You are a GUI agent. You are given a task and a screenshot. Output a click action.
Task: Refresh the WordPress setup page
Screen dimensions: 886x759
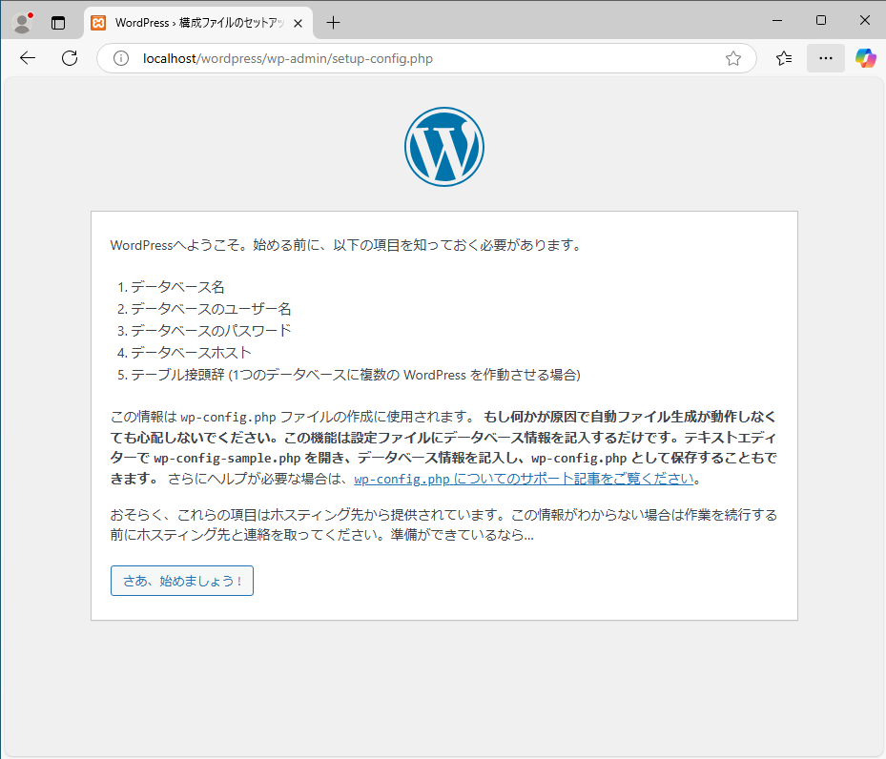click(x=70, y=58)
